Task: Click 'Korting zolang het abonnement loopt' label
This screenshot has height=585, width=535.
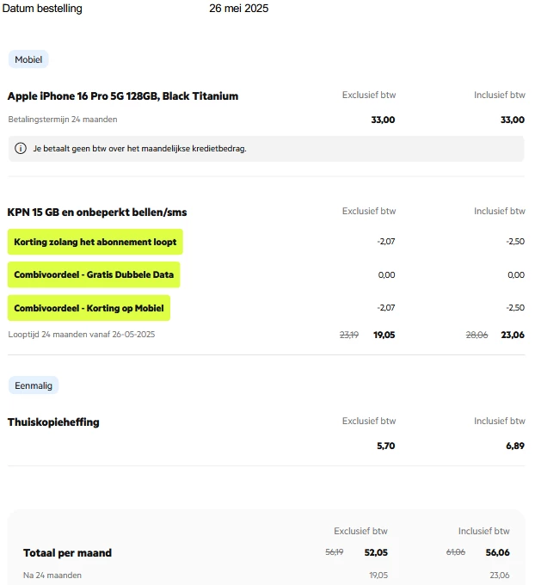Action: click(95, 242)
